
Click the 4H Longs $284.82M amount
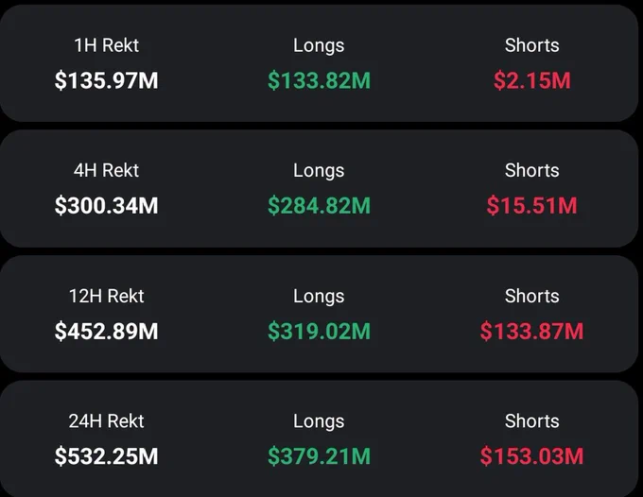(x=319, y=206)
